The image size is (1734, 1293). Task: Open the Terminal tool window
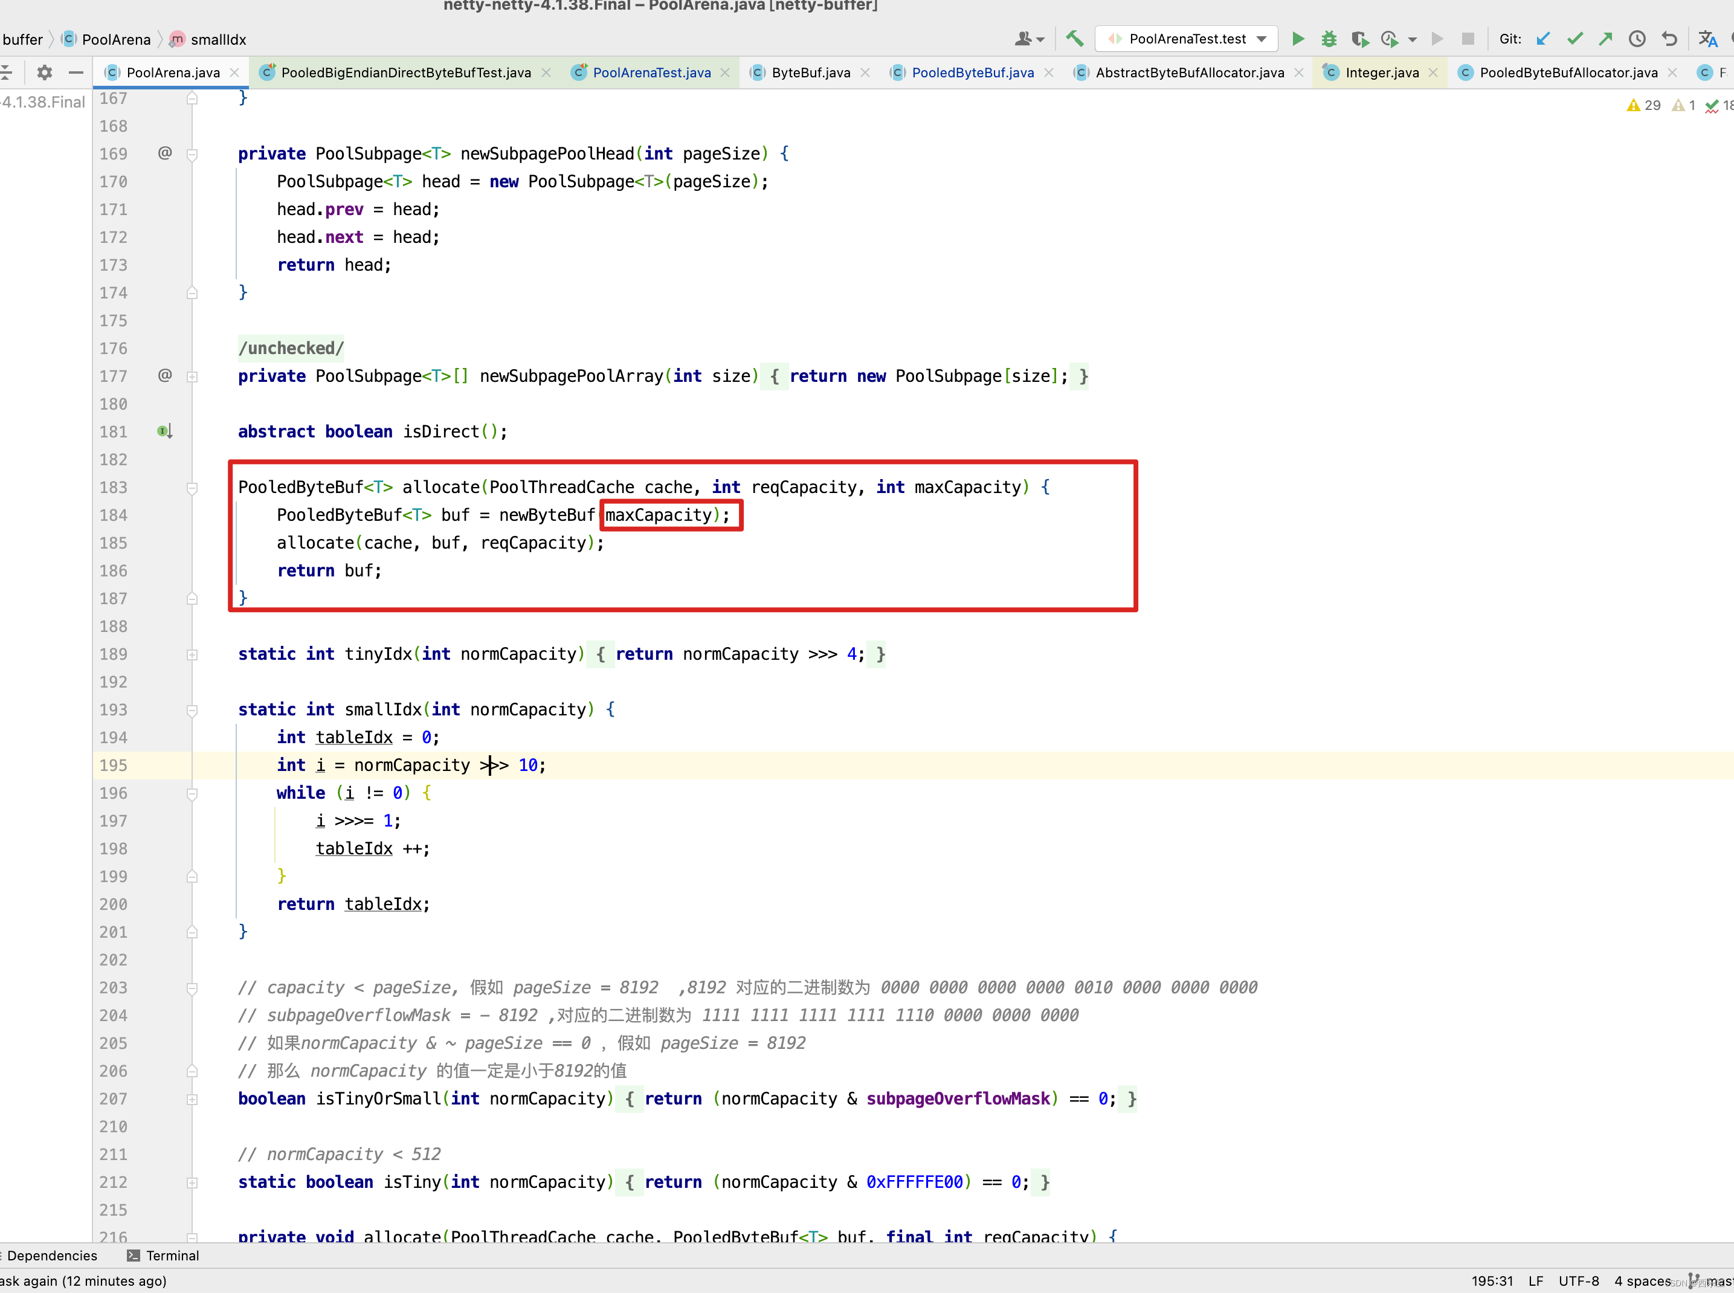[x=163, y=1256]
